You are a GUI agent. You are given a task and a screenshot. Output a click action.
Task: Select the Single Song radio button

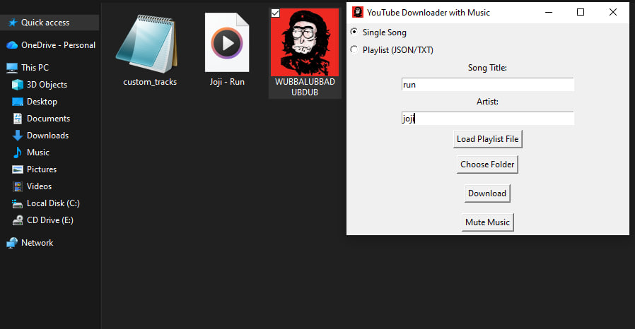coord(354,32)
